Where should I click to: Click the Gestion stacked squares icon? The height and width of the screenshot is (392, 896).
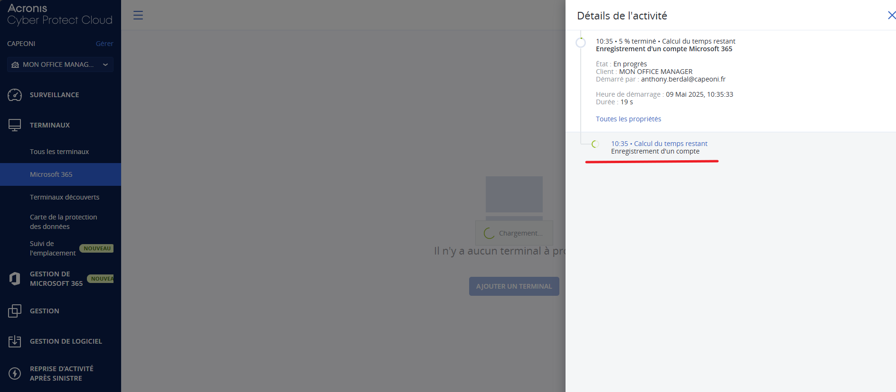pos(15,311)
